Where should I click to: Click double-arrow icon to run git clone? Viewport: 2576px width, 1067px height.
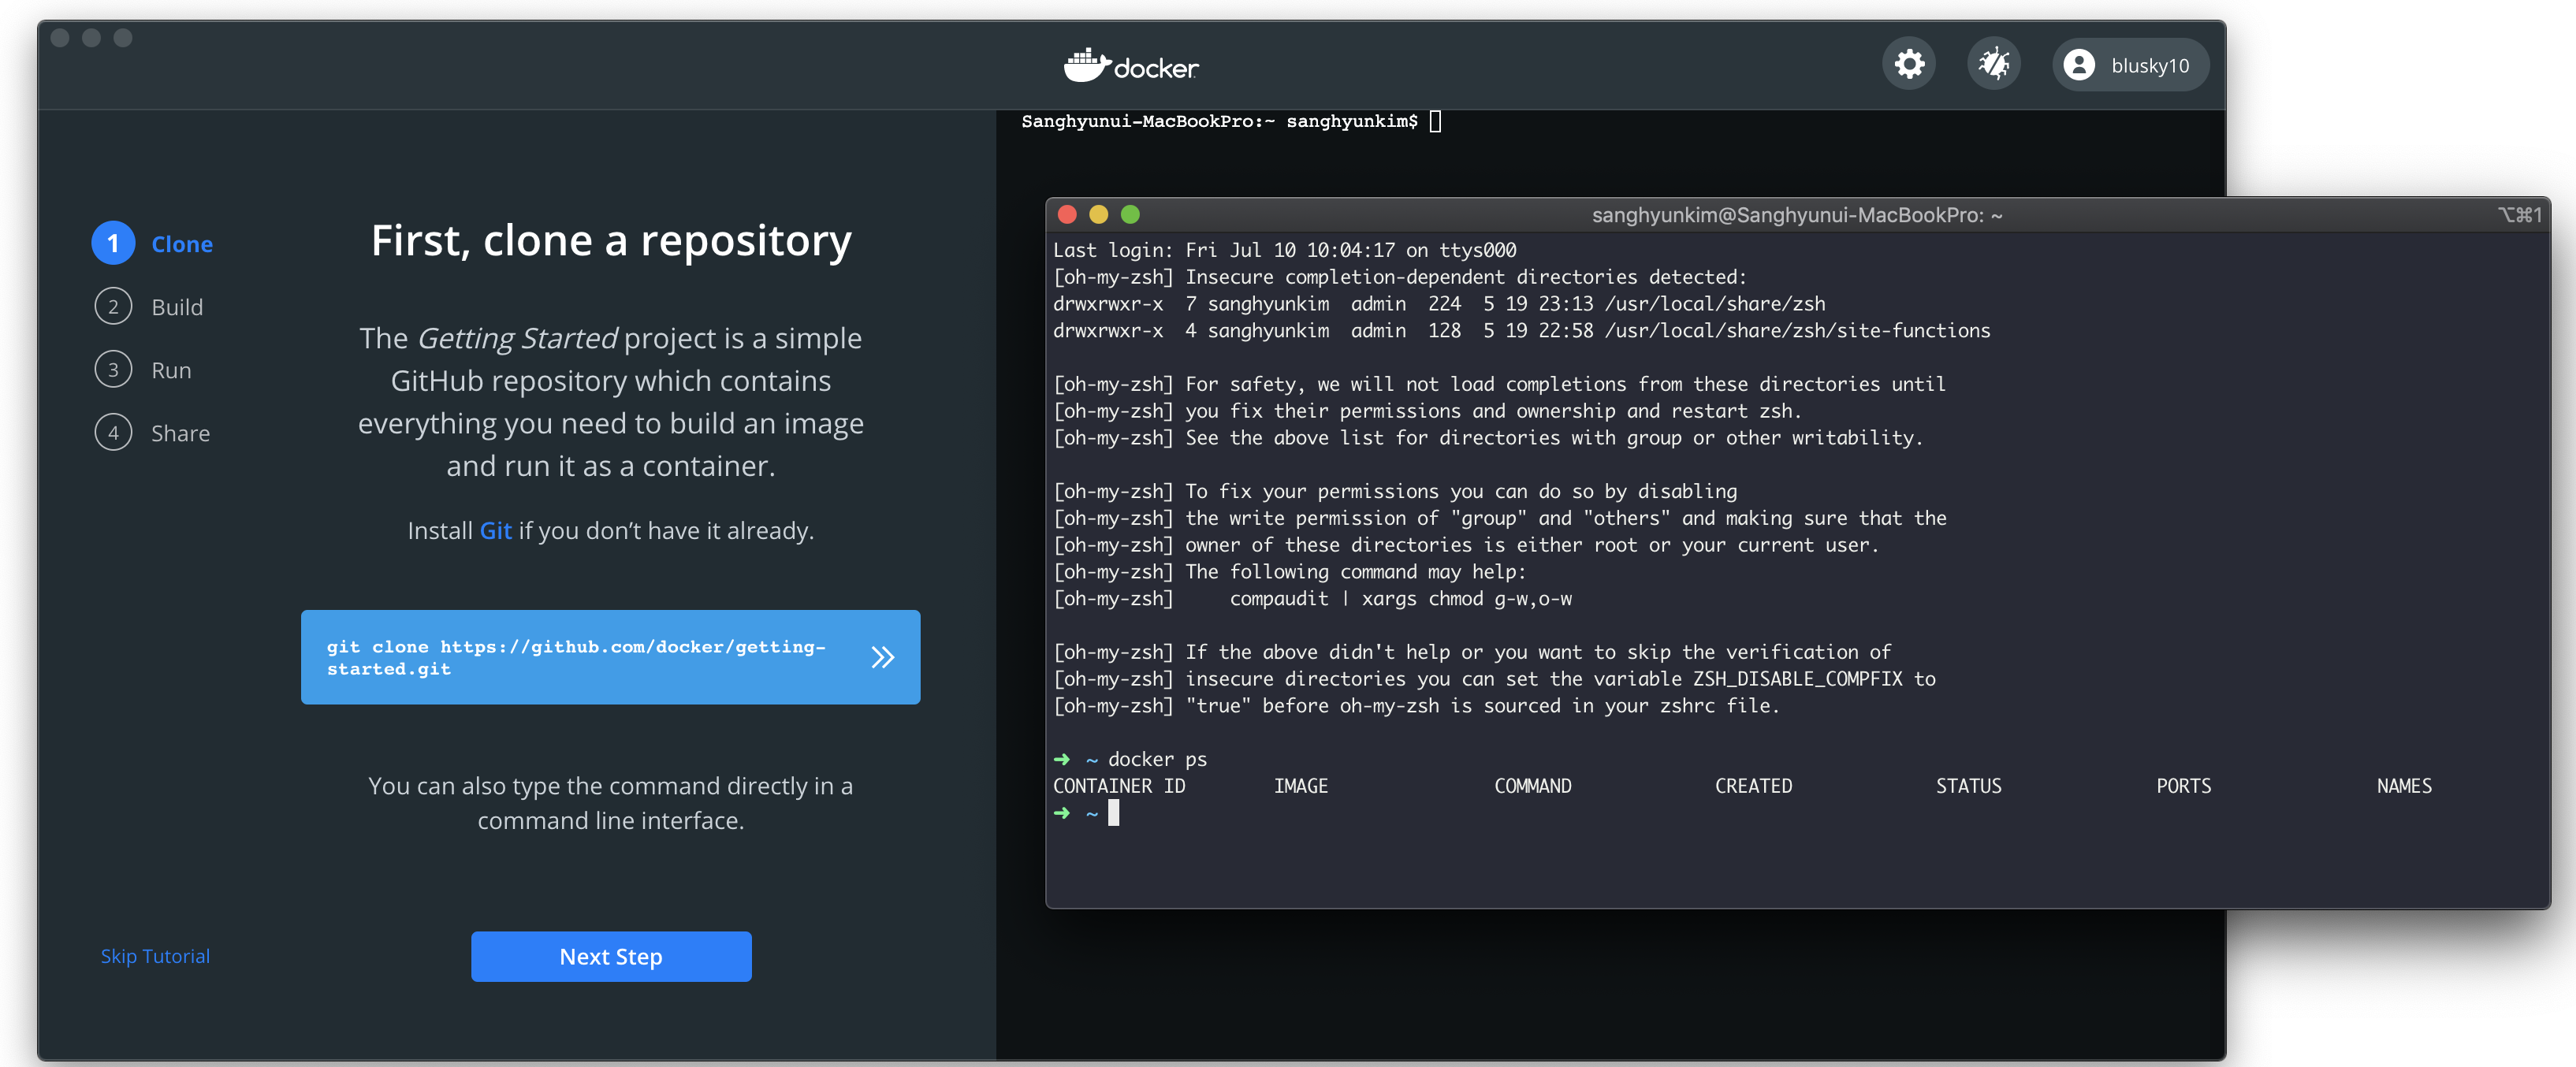pos(881,657)
